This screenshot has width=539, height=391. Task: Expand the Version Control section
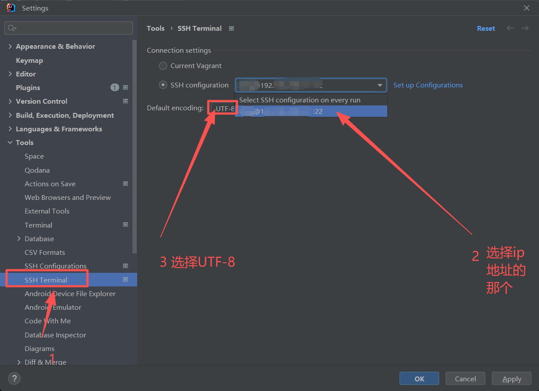(x=10, y=101)
